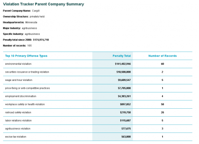
Task: Click the agribusiness Major Industry value
Action: [x=29, y=28]
